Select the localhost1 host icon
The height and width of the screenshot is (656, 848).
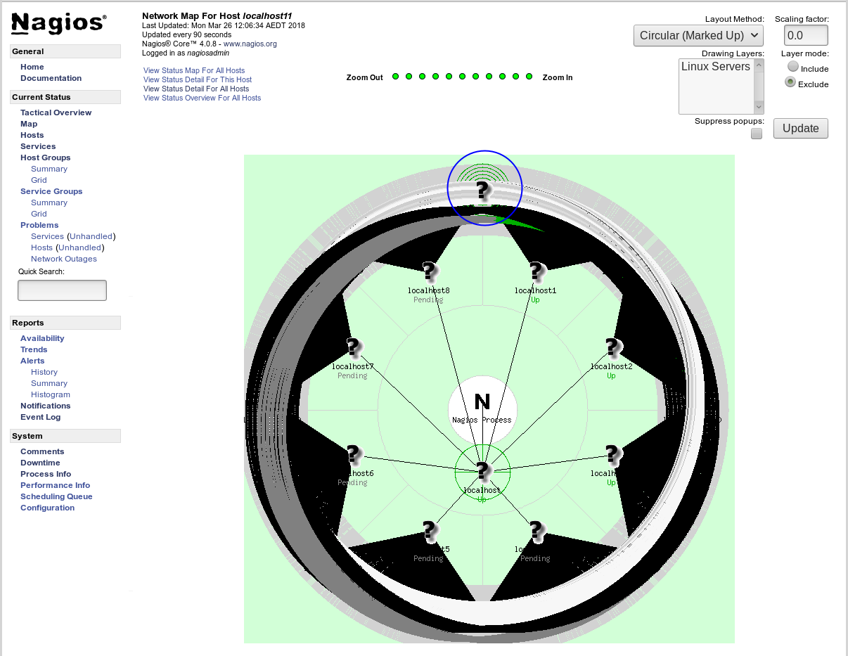537,271
